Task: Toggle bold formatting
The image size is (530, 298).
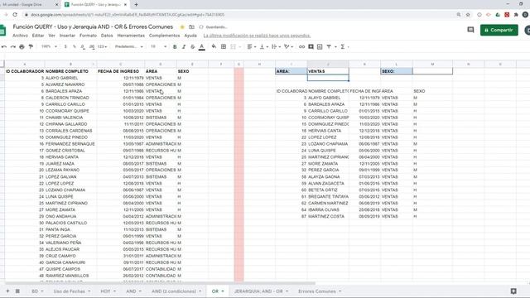Action: pyautogui.click(x=175, y=46)
